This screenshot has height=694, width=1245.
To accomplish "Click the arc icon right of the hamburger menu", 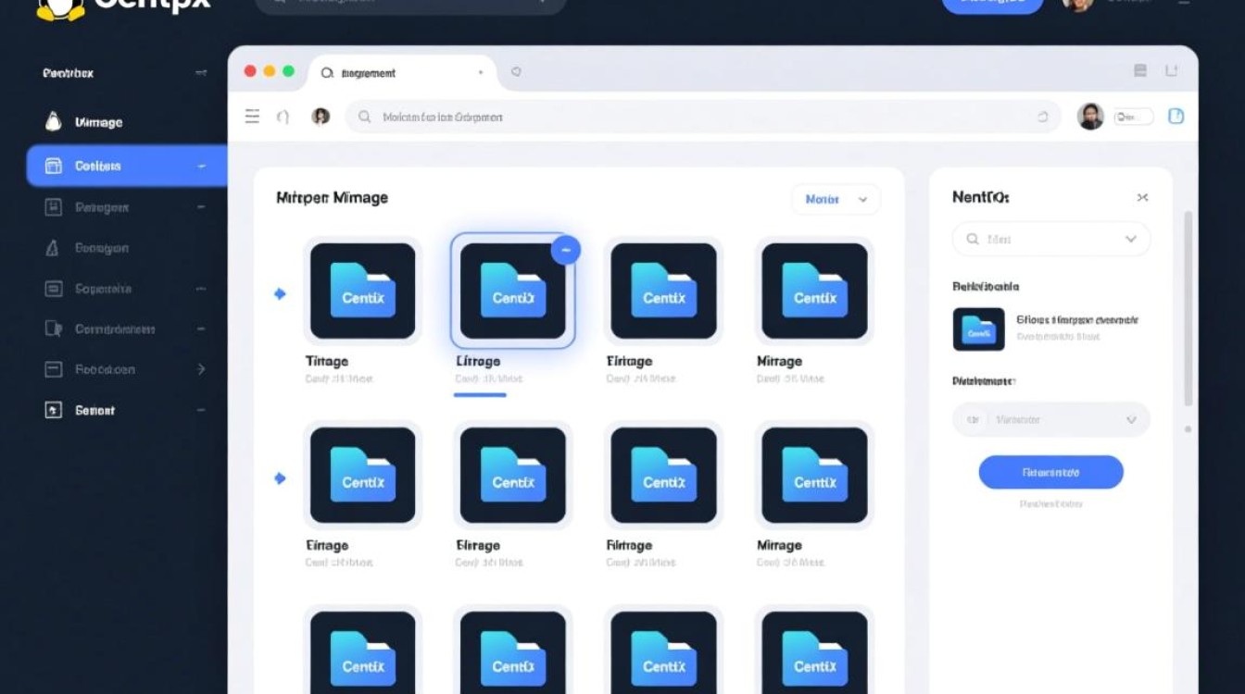I will (x=283, y=117).
